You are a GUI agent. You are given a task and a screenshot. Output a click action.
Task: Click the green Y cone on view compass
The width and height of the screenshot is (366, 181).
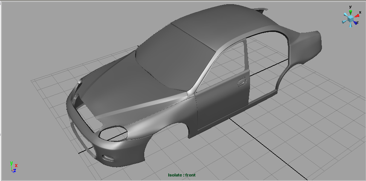coord(350,12)
